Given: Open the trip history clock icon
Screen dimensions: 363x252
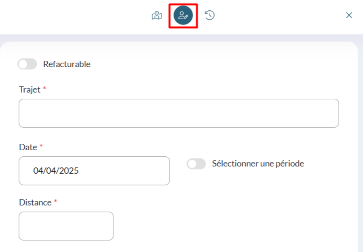Looking at the screenshot, I should 210,15.
